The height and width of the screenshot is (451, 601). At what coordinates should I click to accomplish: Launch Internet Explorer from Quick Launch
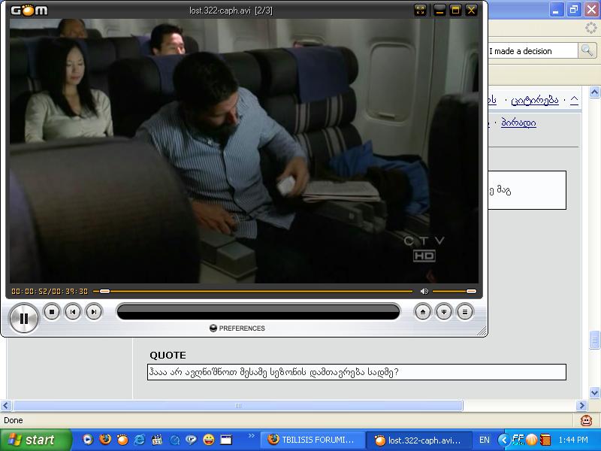click(140, 440)
